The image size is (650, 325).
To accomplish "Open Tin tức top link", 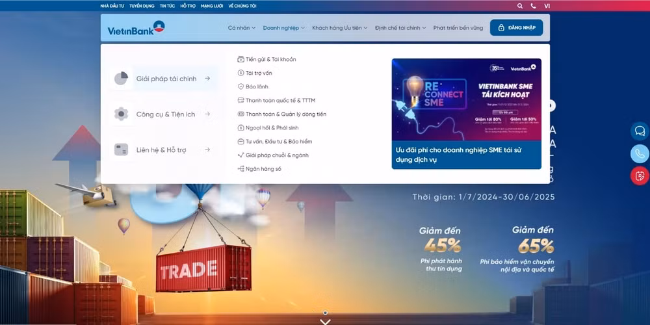I will tap(168, 6).
